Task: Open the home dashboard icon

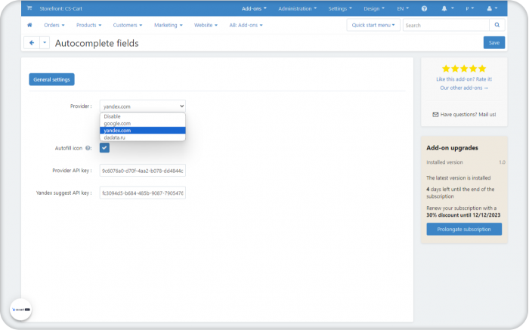Action: [29, 25]
